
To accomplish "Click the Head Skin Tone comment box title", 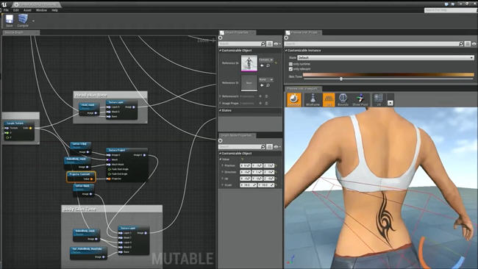I will (91, 95).
